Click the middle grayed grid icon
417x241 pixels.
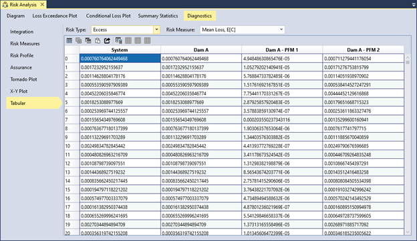pos(138,40)
